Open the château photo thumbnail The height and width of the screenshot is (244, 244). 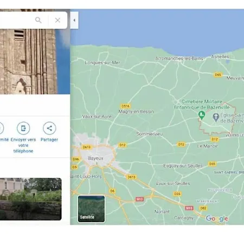point(31,199)
